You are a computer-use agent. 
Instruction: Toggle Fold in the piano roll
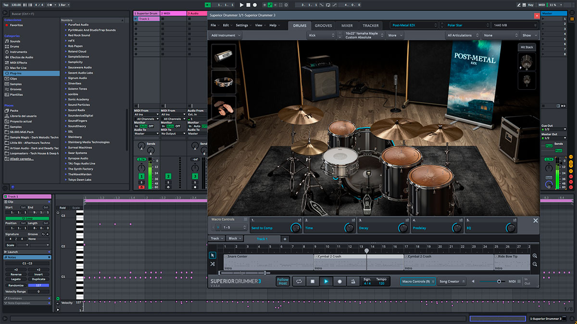coord(63,208)
